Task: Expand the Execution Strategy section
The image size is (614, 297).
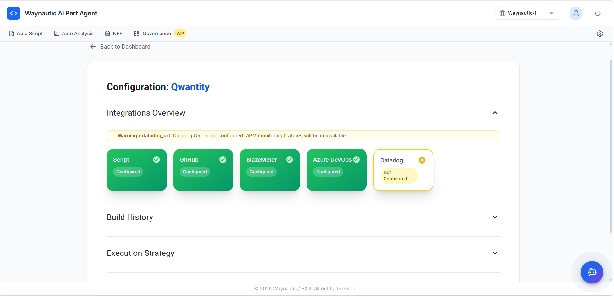Action: 495,253
